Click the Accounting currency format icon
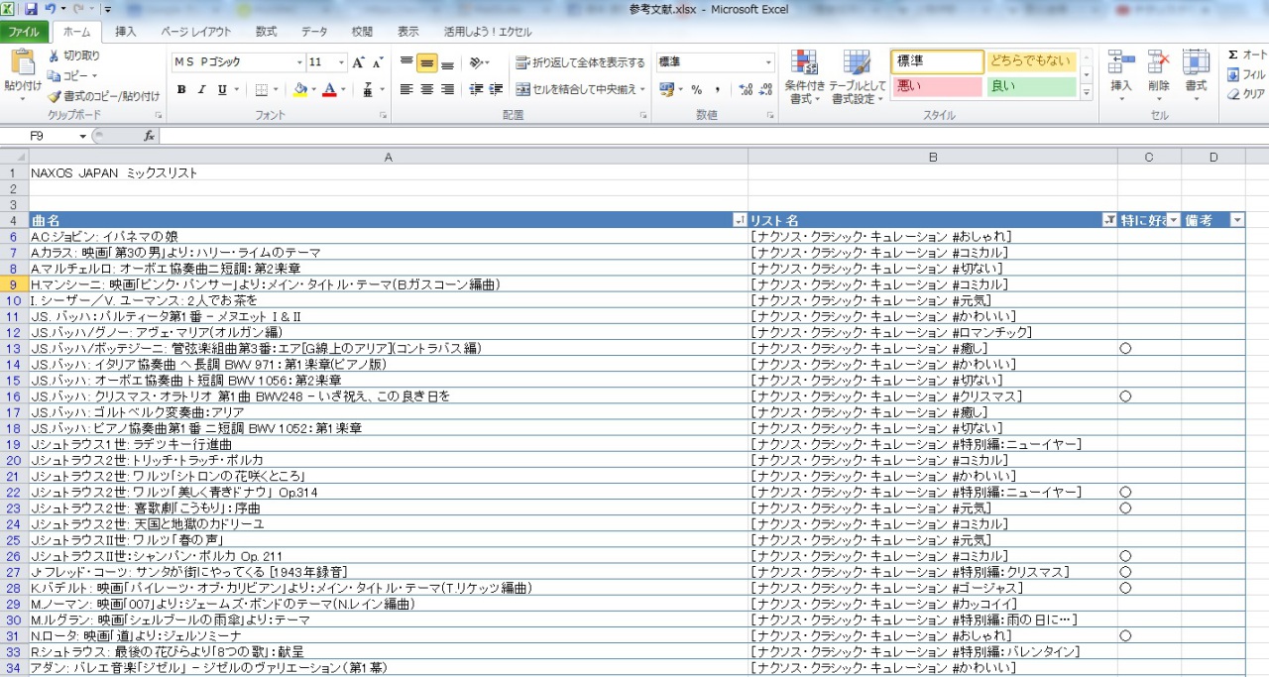The width and height of the screenshot is (1269, 677). (x=666, y=89)
